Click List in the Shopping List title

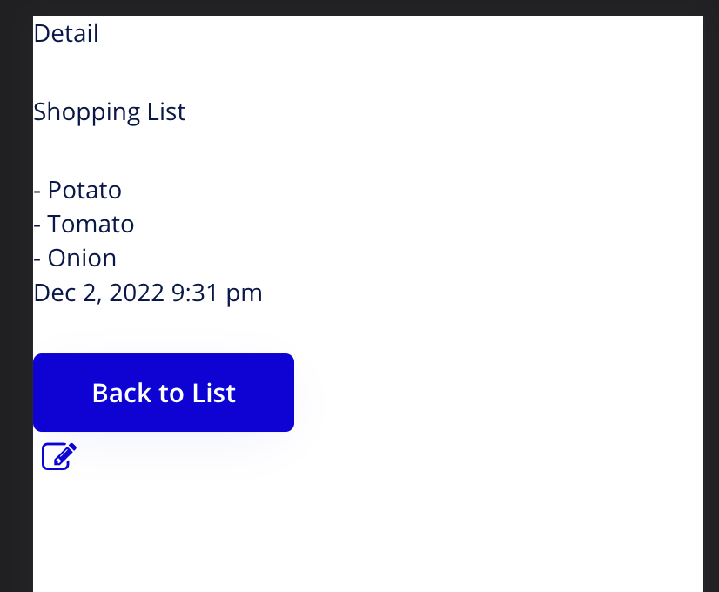tap(166, 112)
